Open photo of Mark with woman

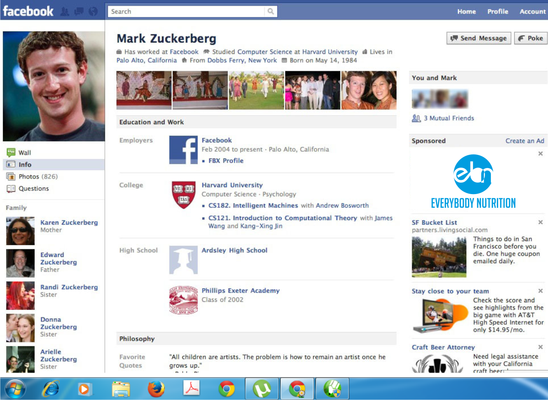point(369,90)
